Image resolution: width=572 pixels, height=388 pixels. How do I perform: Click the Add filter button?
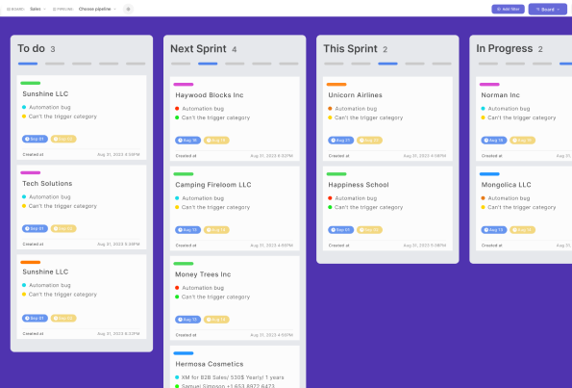tap(508, 9)
